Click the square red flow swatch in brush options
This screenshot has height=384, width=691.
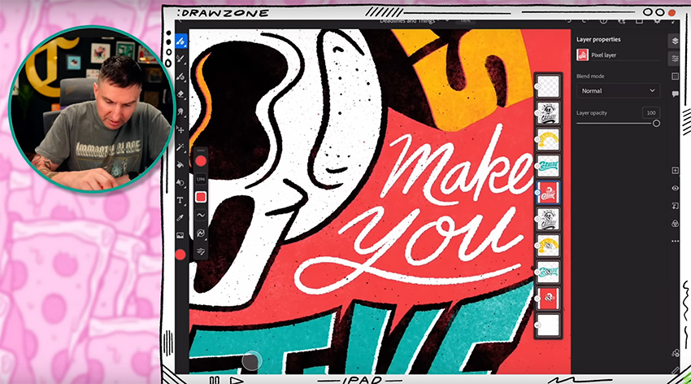pos(201,197)
